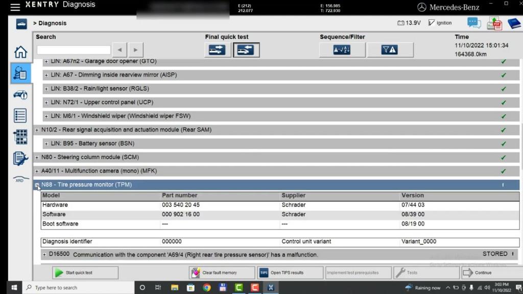This screenshot has height=294, width=523.
Task: Click the Supplier column header
Action: click(x=293, y=195)
